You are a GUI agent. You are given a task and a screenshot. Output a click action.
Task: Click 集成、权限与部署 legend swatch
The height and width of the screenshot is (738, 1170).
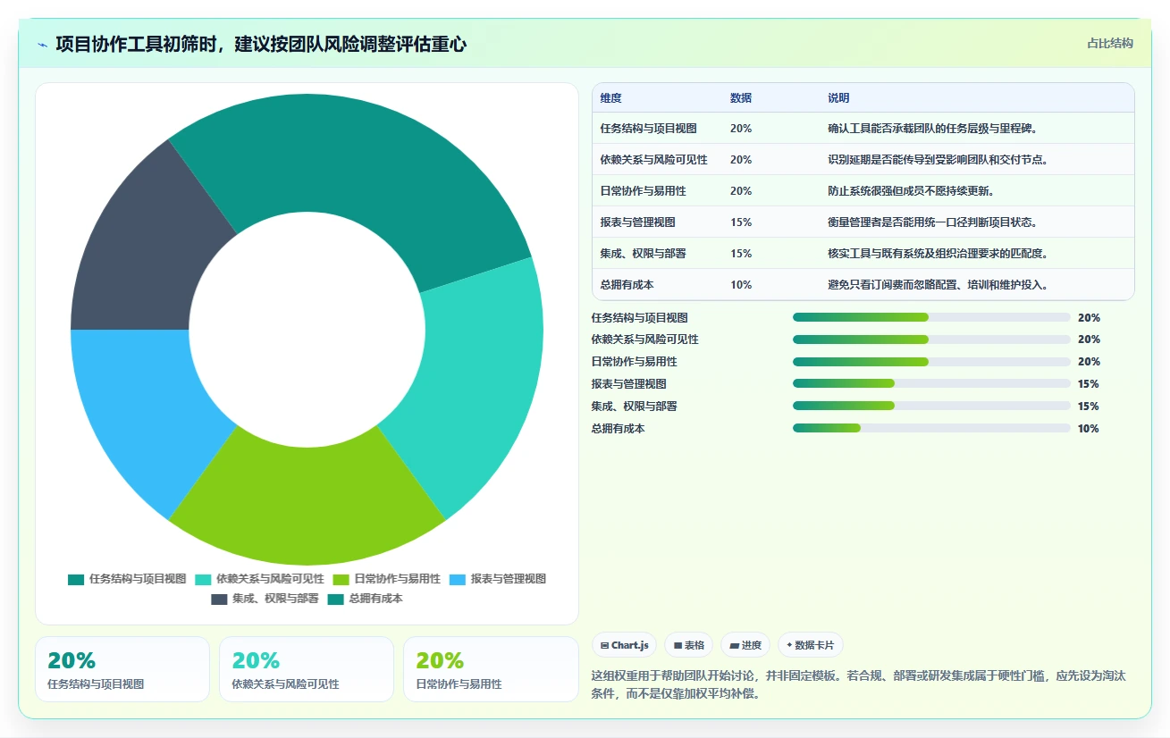point(219,599)
